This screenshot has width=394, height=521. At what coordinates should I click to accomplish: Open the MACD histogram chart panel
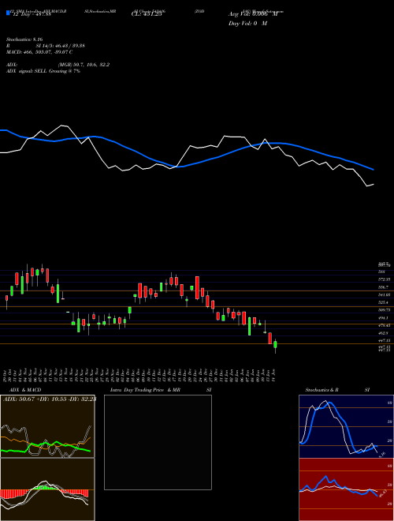click(x=47, y=489)
